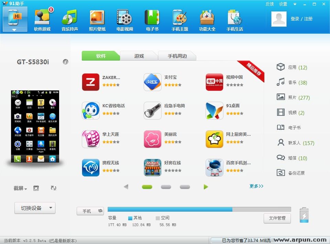The image size is (330, 244).
Task: Open the 好房在线 app icon
Action: tap(152, 168)
